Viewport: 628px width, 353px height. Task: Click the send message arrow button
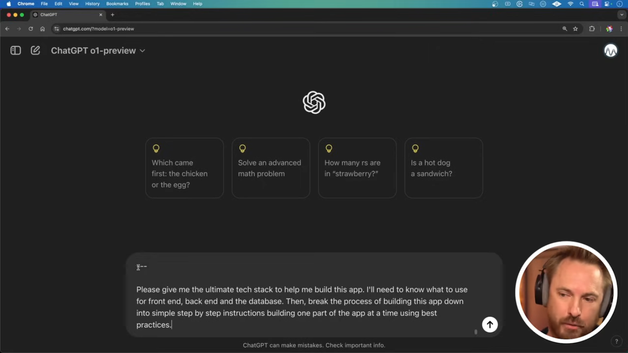(490, 324)
